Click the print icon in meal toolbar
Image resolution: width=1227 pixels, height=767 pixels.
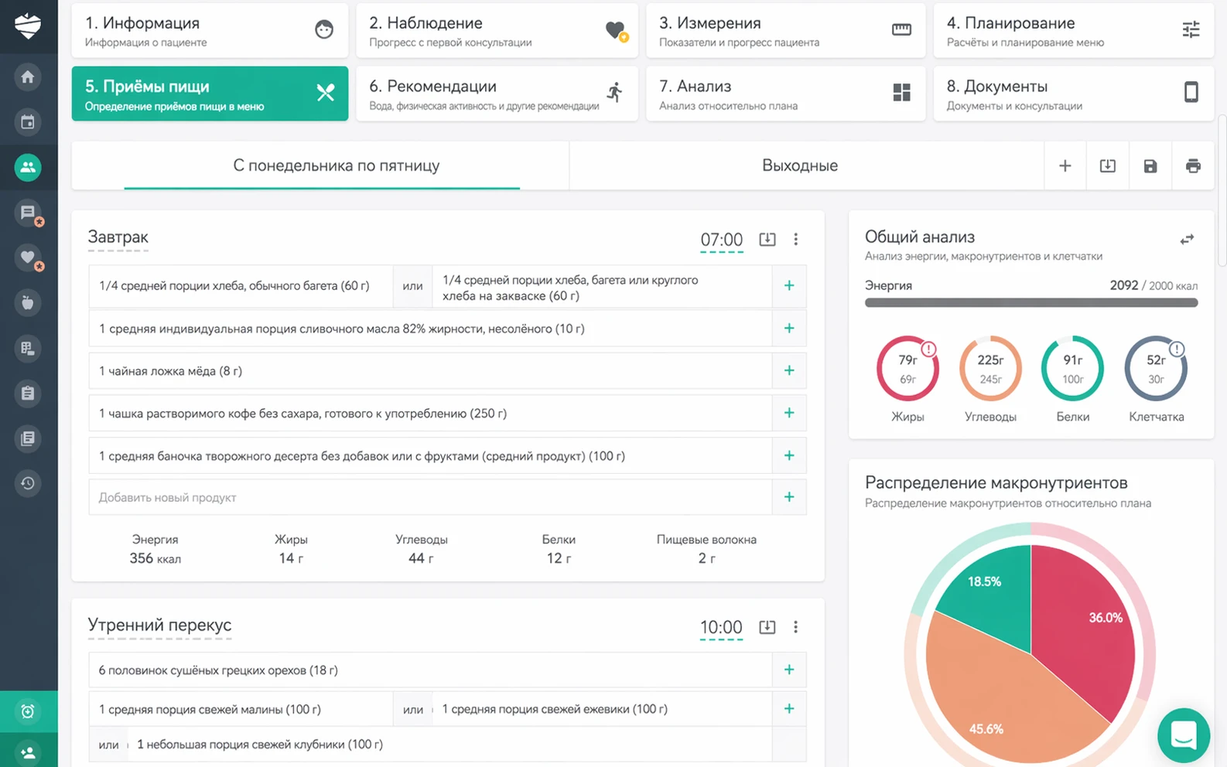tap(1193, 165)
